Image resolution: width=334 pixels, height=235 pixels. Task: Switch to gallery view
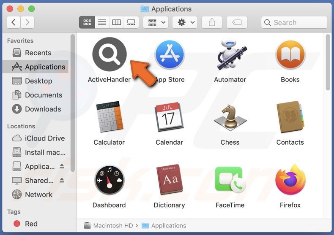coord(131,22)
